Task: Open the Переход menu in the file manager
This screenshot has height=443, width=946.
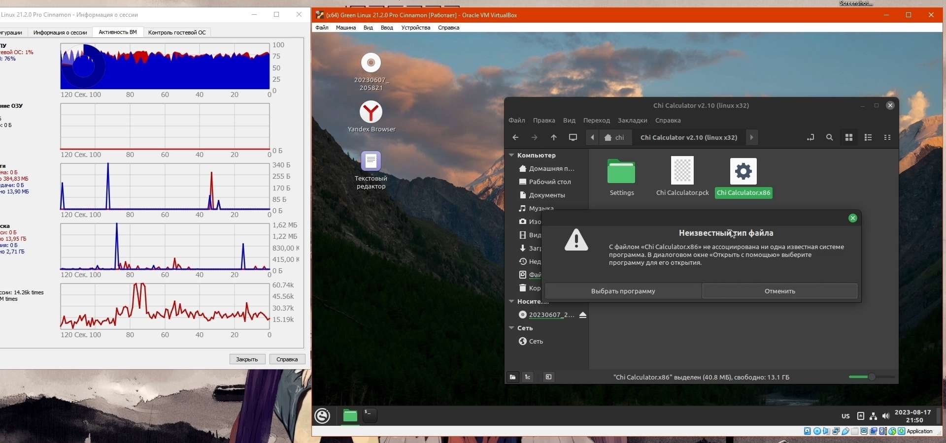Action: (x=597, y=121)
